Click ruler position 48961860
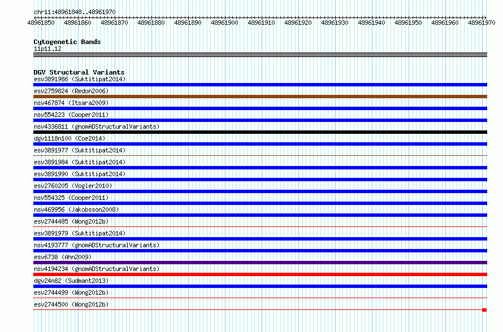The width and height of the screenshot is (503, 332). click(77, 23)
